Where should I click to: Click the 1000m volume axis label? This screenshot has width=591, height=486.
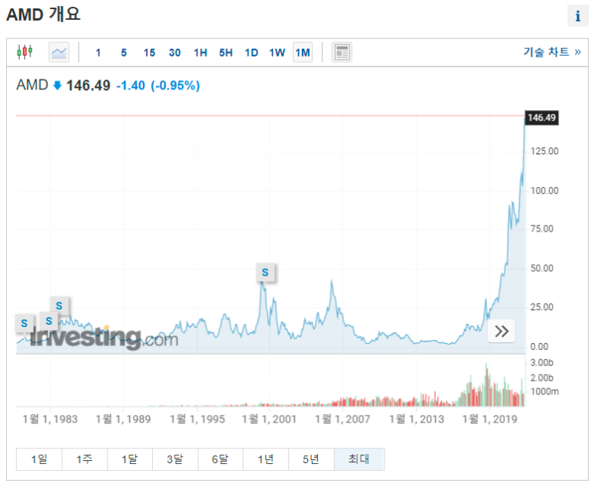click(544, 391)
